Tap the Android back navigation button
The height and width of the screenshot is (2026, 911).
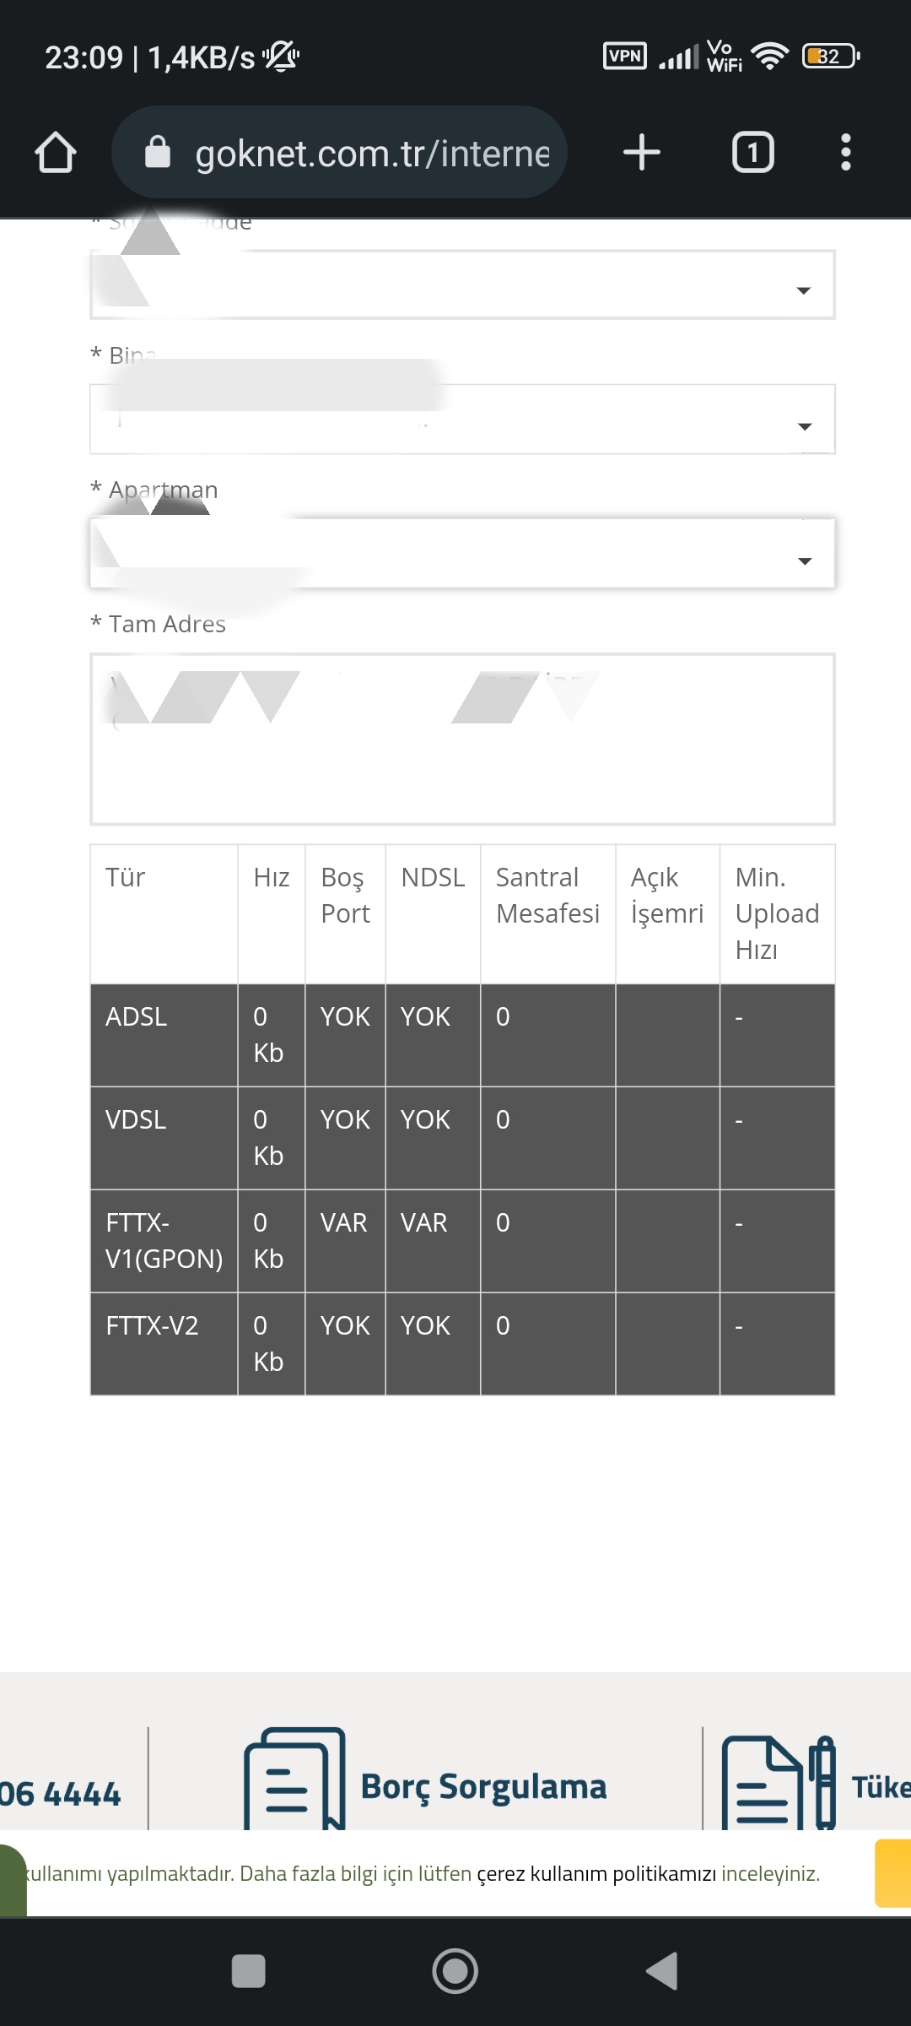click(662, 1971)
